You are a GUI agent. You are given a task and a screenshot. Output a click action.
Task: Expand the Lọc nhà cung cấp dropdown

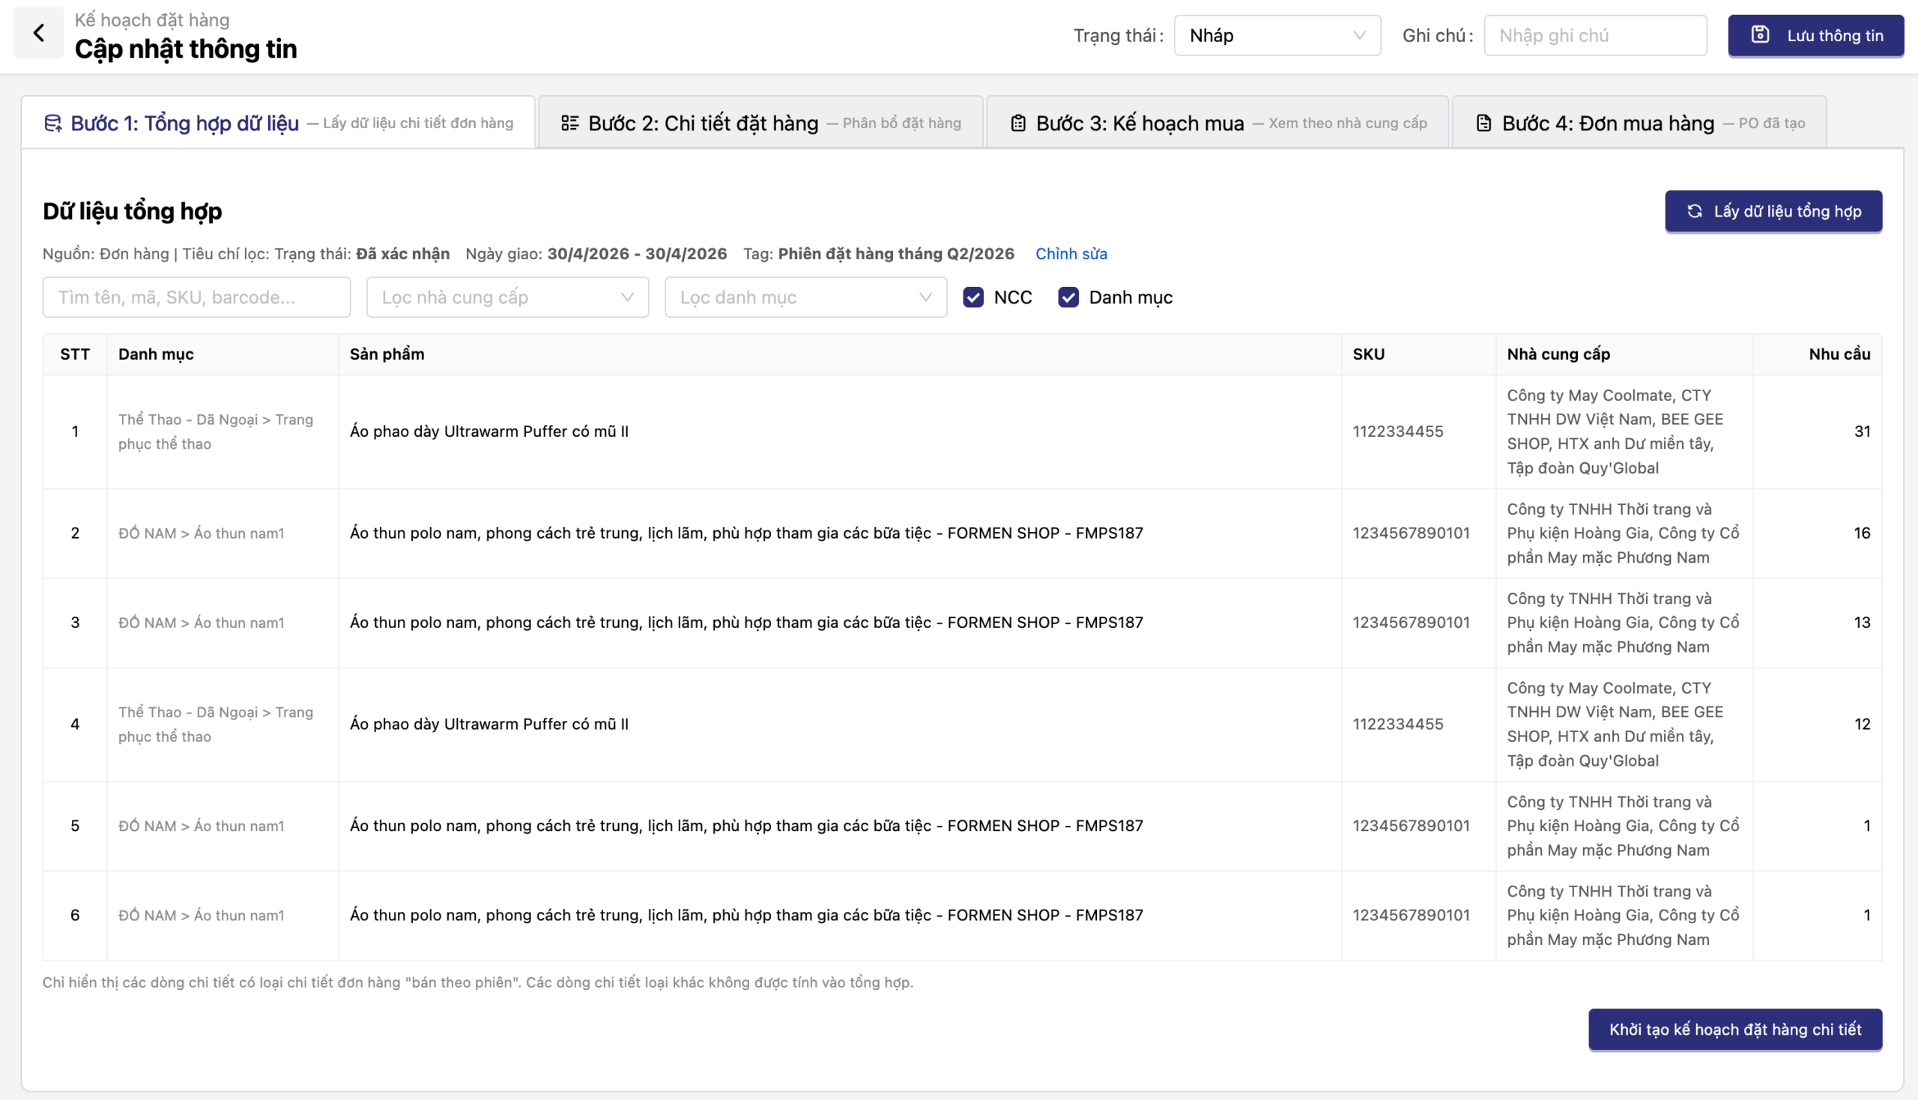click(x=507, y=297)
